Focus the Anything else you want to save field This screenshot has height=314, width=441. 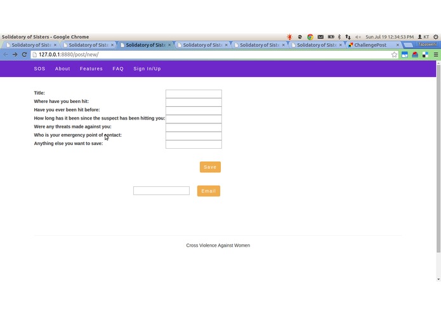(x=194, y=144)
